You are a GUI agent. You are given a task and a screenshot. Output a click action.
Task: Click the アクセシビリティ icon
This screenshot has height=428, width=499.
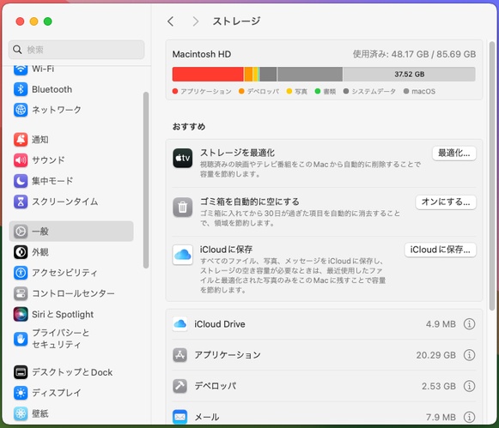[21, 273]
